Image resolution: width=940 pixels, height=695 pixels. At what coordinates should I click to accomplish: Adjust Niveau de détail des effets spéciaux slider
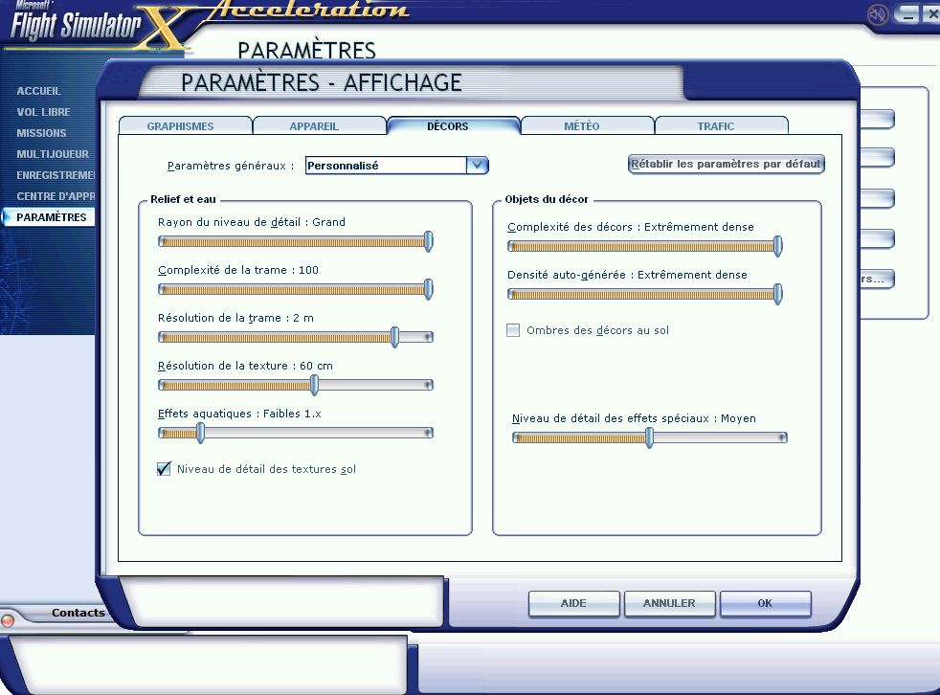coord(649,437)
